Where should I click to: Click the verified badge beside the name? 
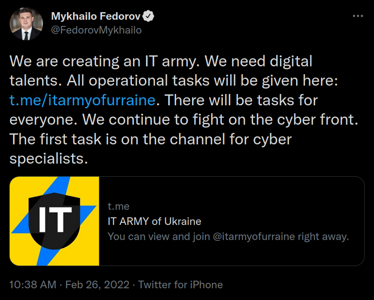pyautogui.click(x=149, y=17)
